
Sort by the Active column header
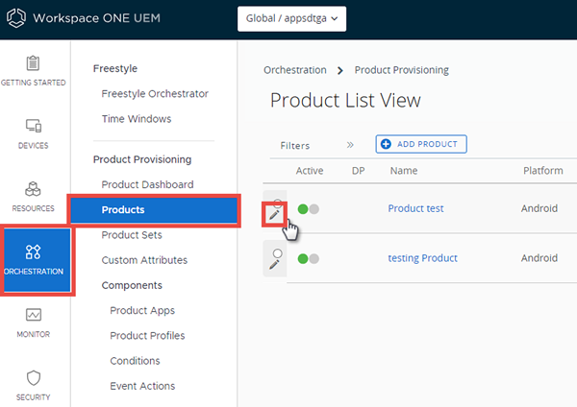pyautogui.click(x=310, y=171)
